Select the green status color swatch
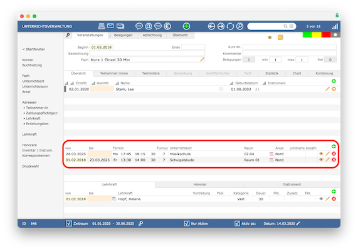358x251 pixels. pyautogui.click(x=307, y=34)
